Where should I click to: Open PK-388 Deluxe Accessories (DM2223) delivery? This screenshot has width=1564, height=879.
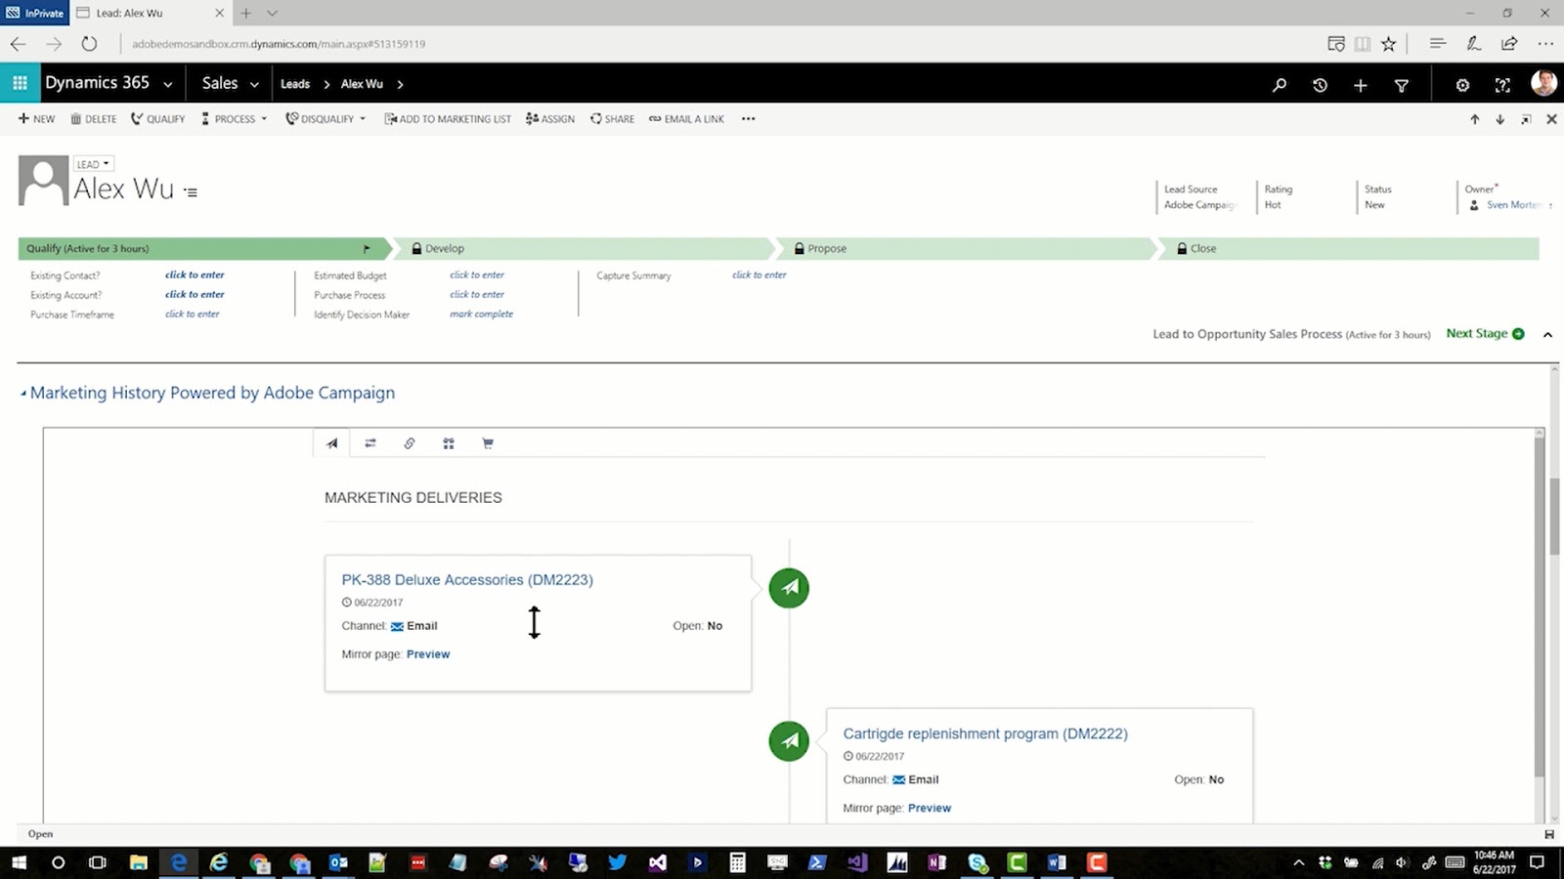pos(467,580)
